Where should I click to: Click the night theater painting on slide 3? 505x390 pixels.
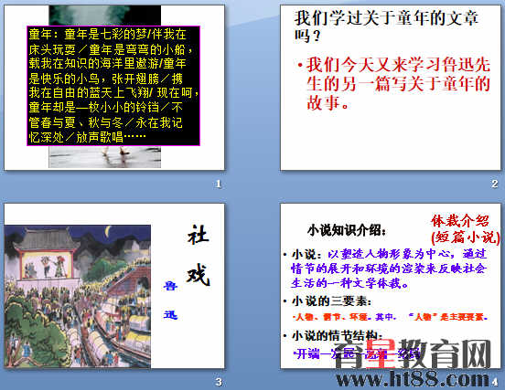click(x=77, y=296)
